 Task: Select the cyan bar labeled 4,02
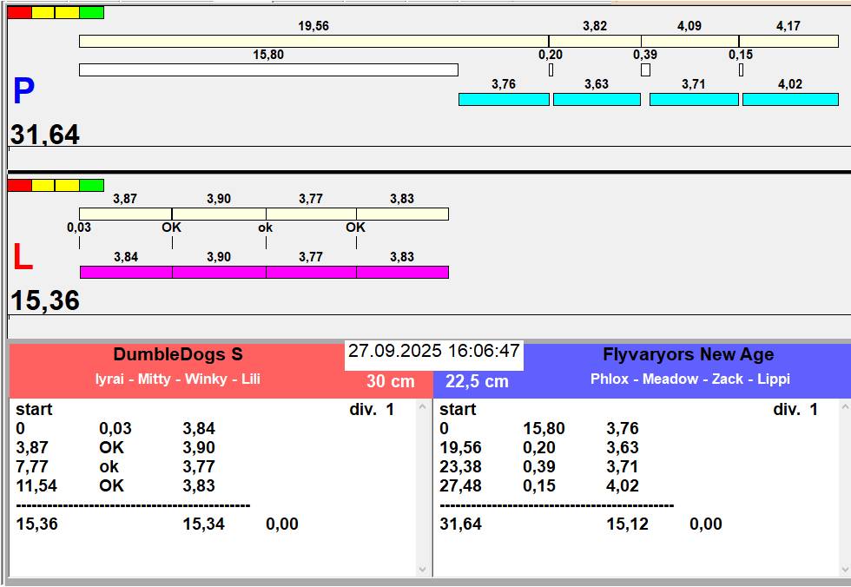(791, 99)
